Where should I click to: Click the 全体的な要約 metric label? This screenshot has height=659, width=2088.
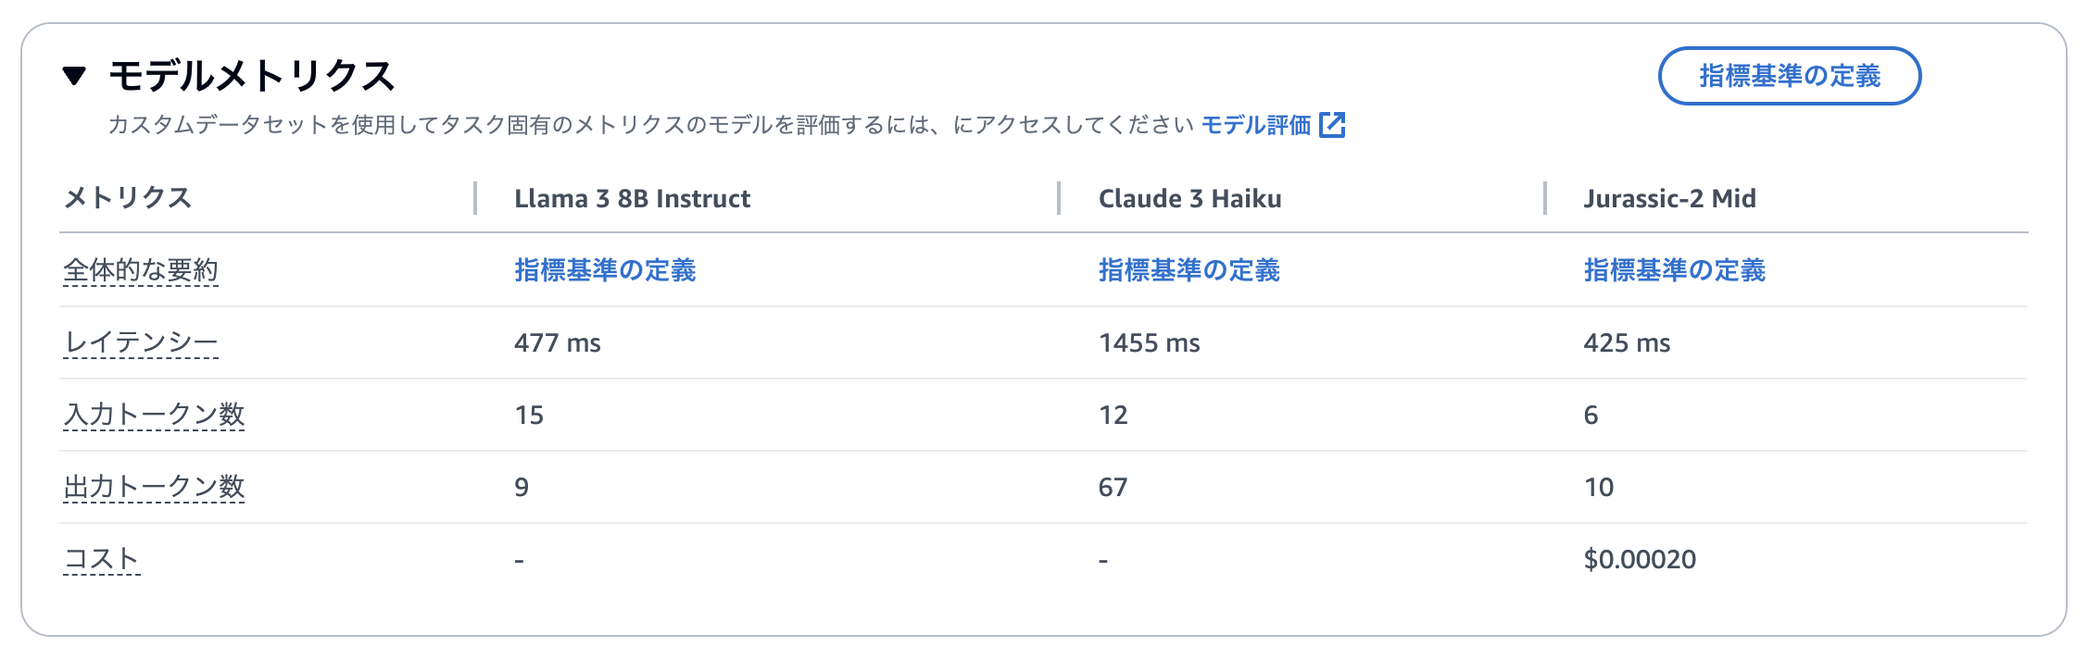coord(141,270)
